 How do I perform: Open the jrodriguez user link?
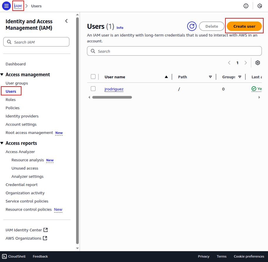coord(114,89)
